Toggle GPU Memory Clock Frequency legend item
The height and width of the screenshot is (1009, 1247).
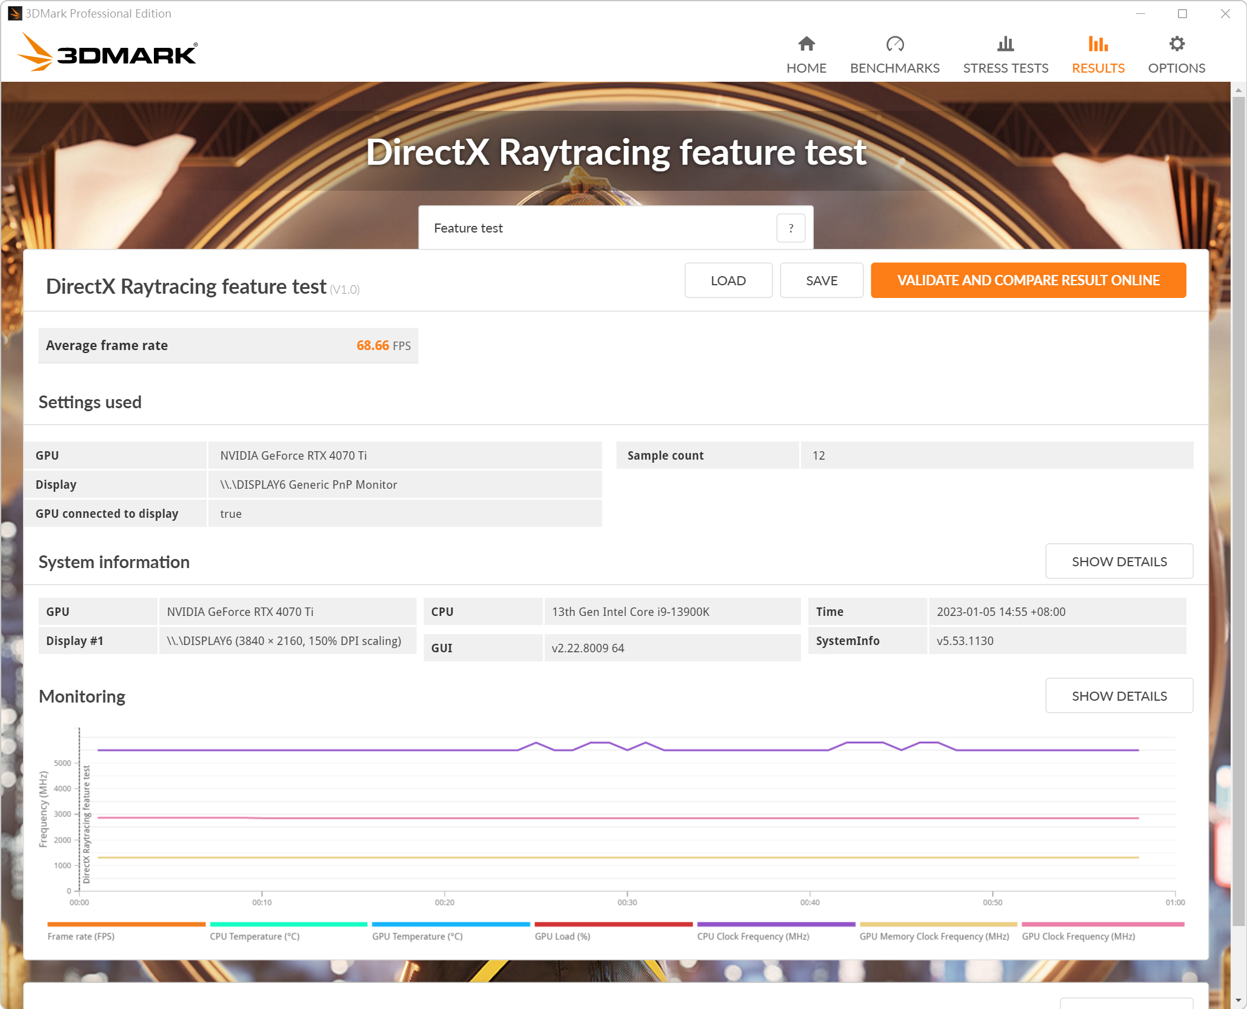click(938, 931)
